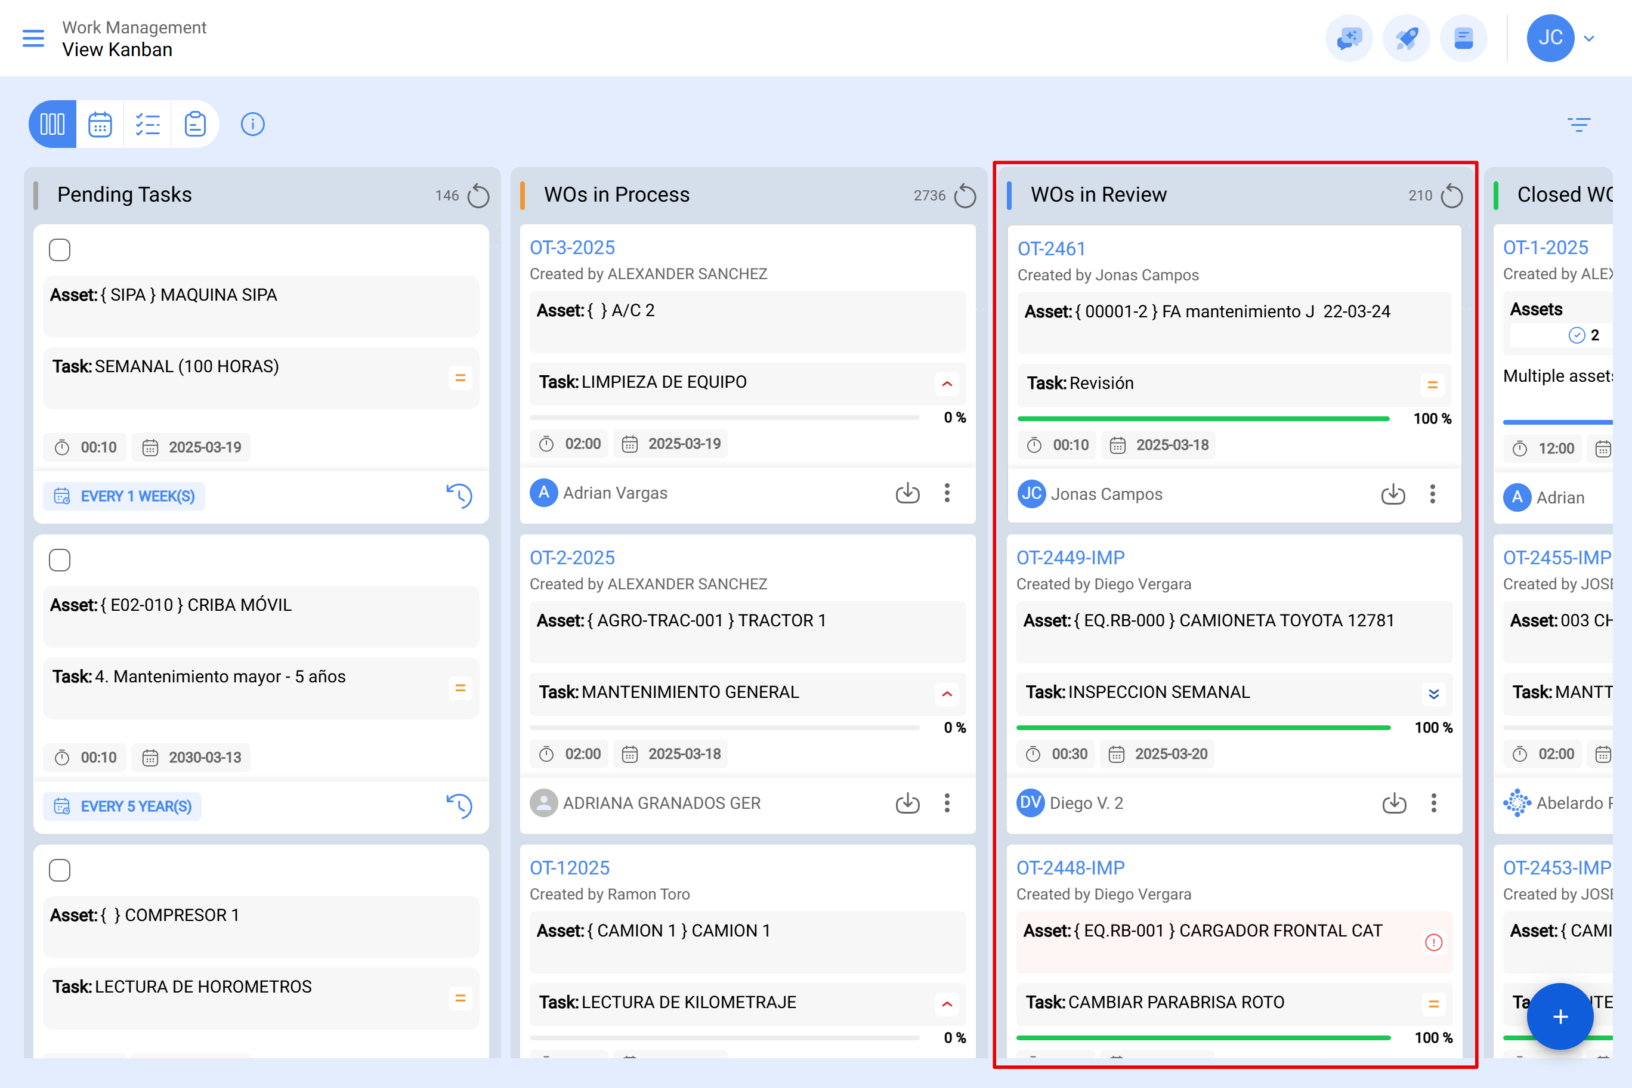The image size is (1632, 1088).
Task: Click the alert icon on CARGADOR FRONTAL CAT
Action: [1434, 942]
